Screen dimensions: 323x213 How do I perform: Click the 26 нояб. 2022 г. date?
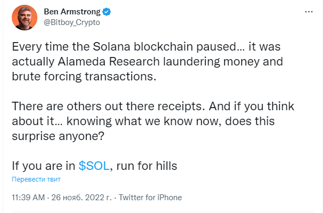pos(81,198)
